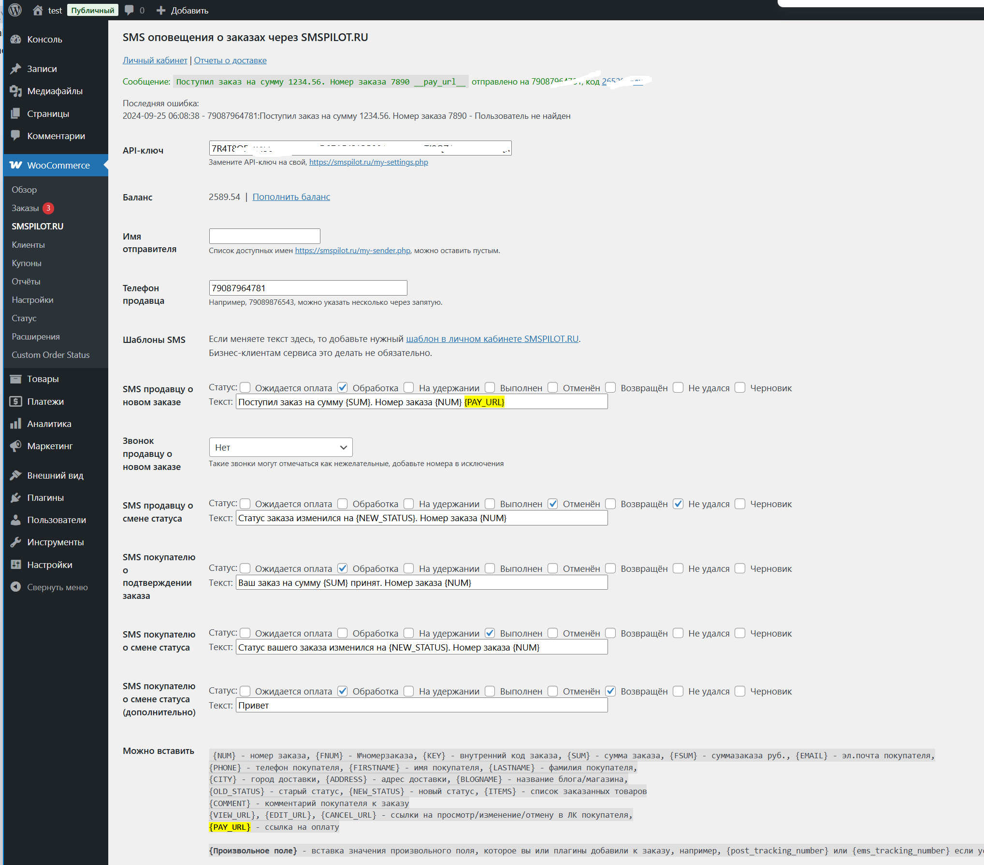Open Плагины via its plug icon
Viewport: 984px width, 865px height.
tap(15, 497)
